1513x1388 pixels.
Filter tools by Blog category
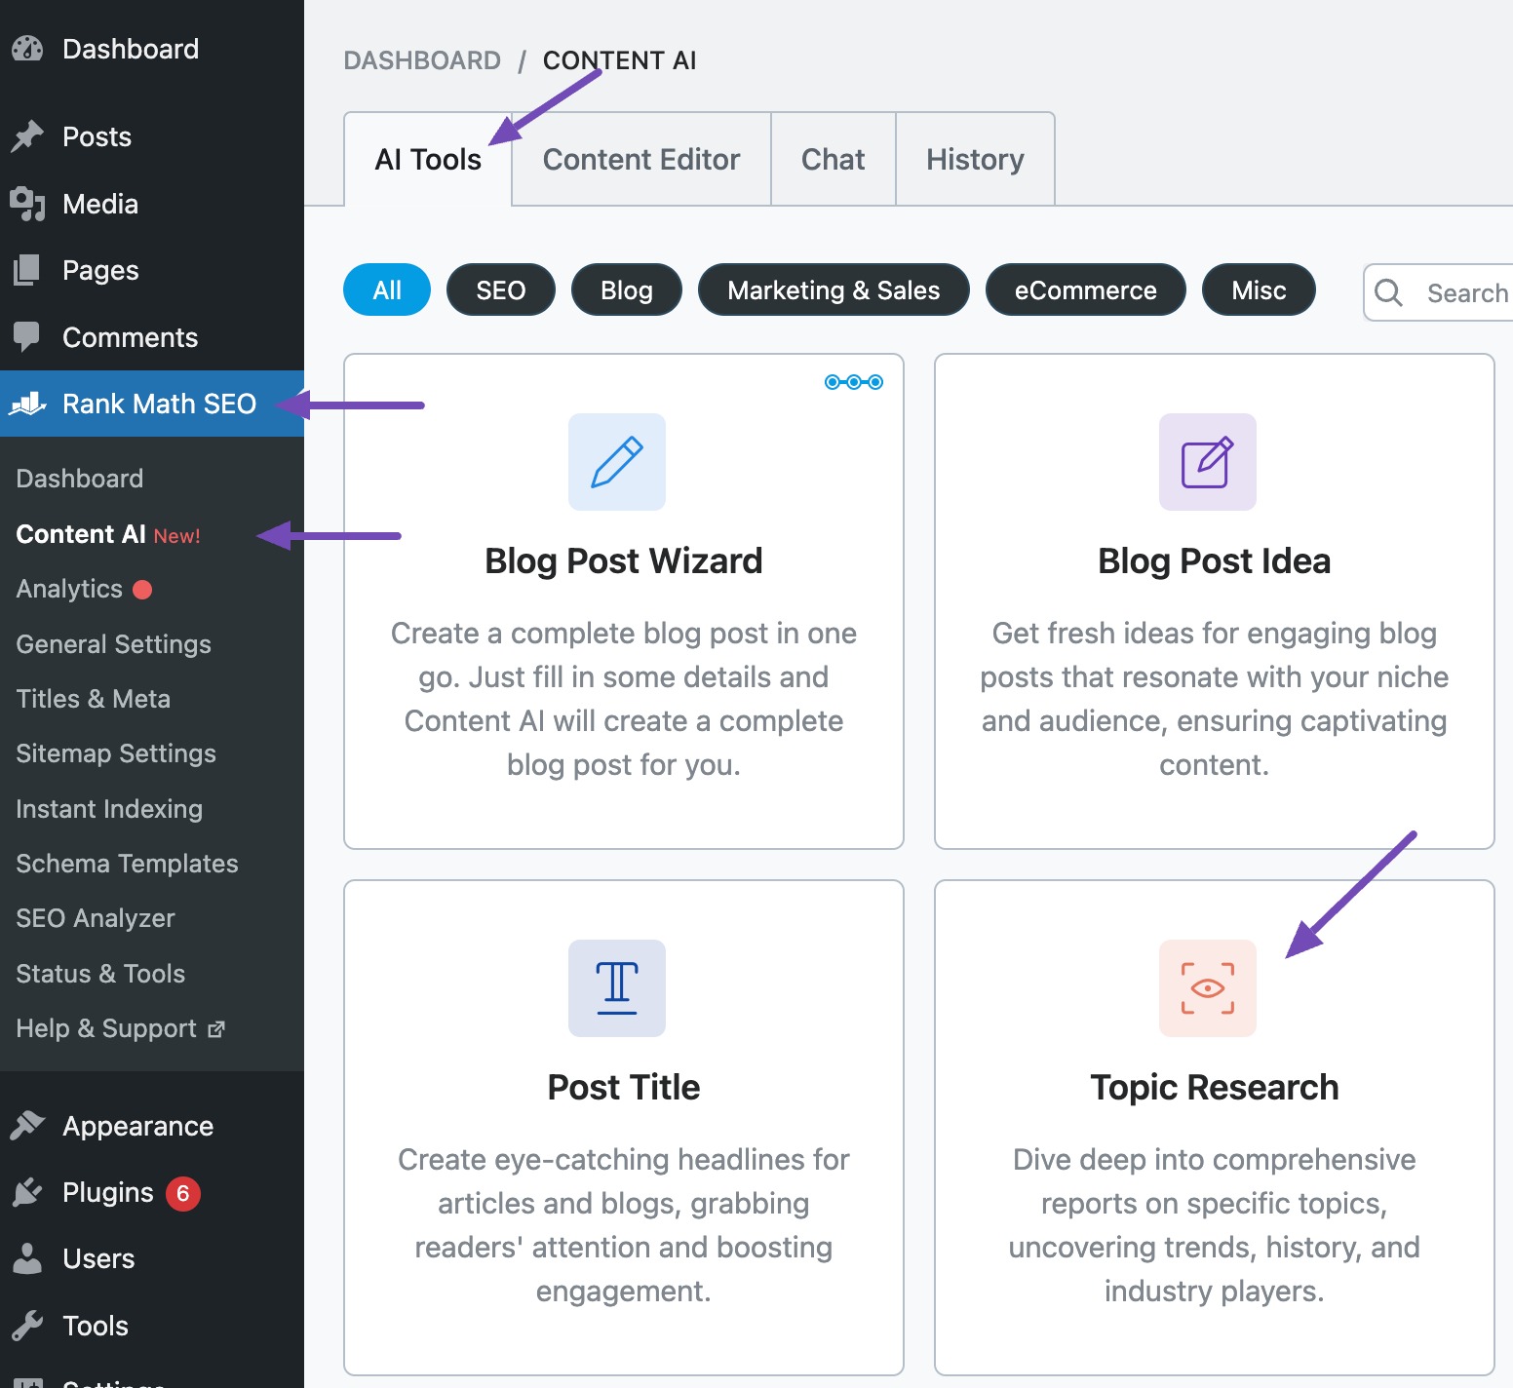tap(626, 290)
